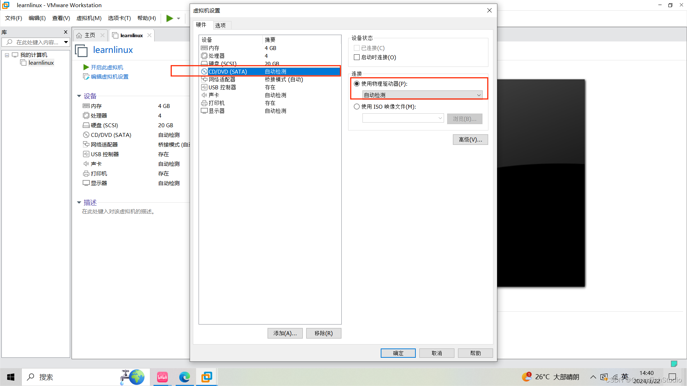Click 移除(R) to remove device

click(324, 333)
